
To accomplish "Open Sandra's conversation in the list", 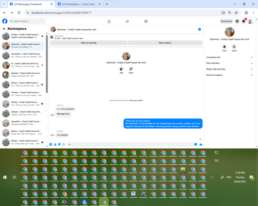I will point(23,36).
